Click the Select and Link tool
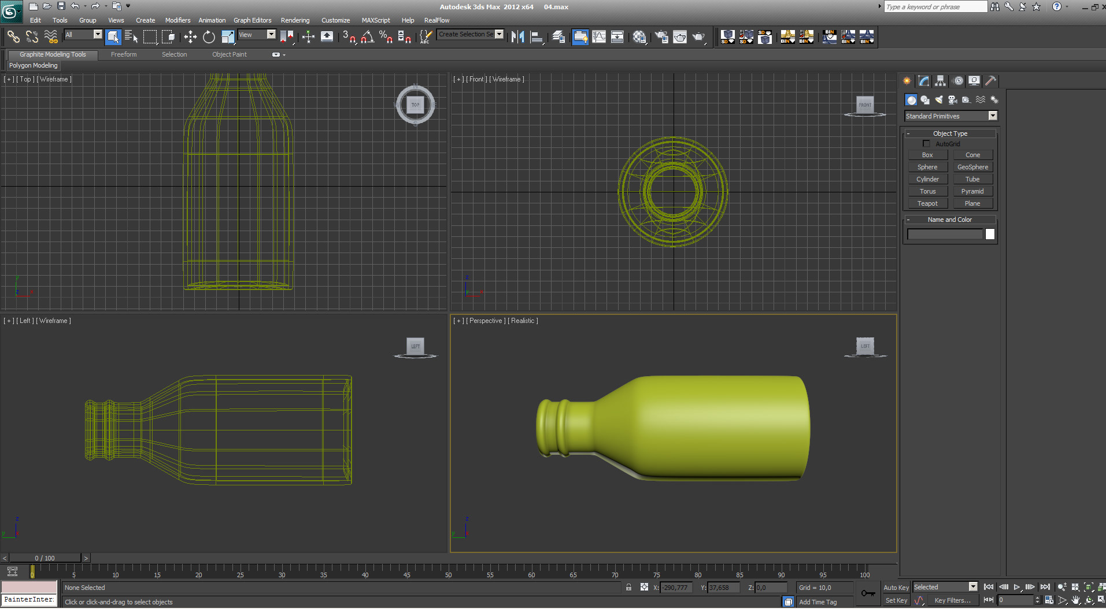Viewport: 1106px width, 609px height. (13, 37)
